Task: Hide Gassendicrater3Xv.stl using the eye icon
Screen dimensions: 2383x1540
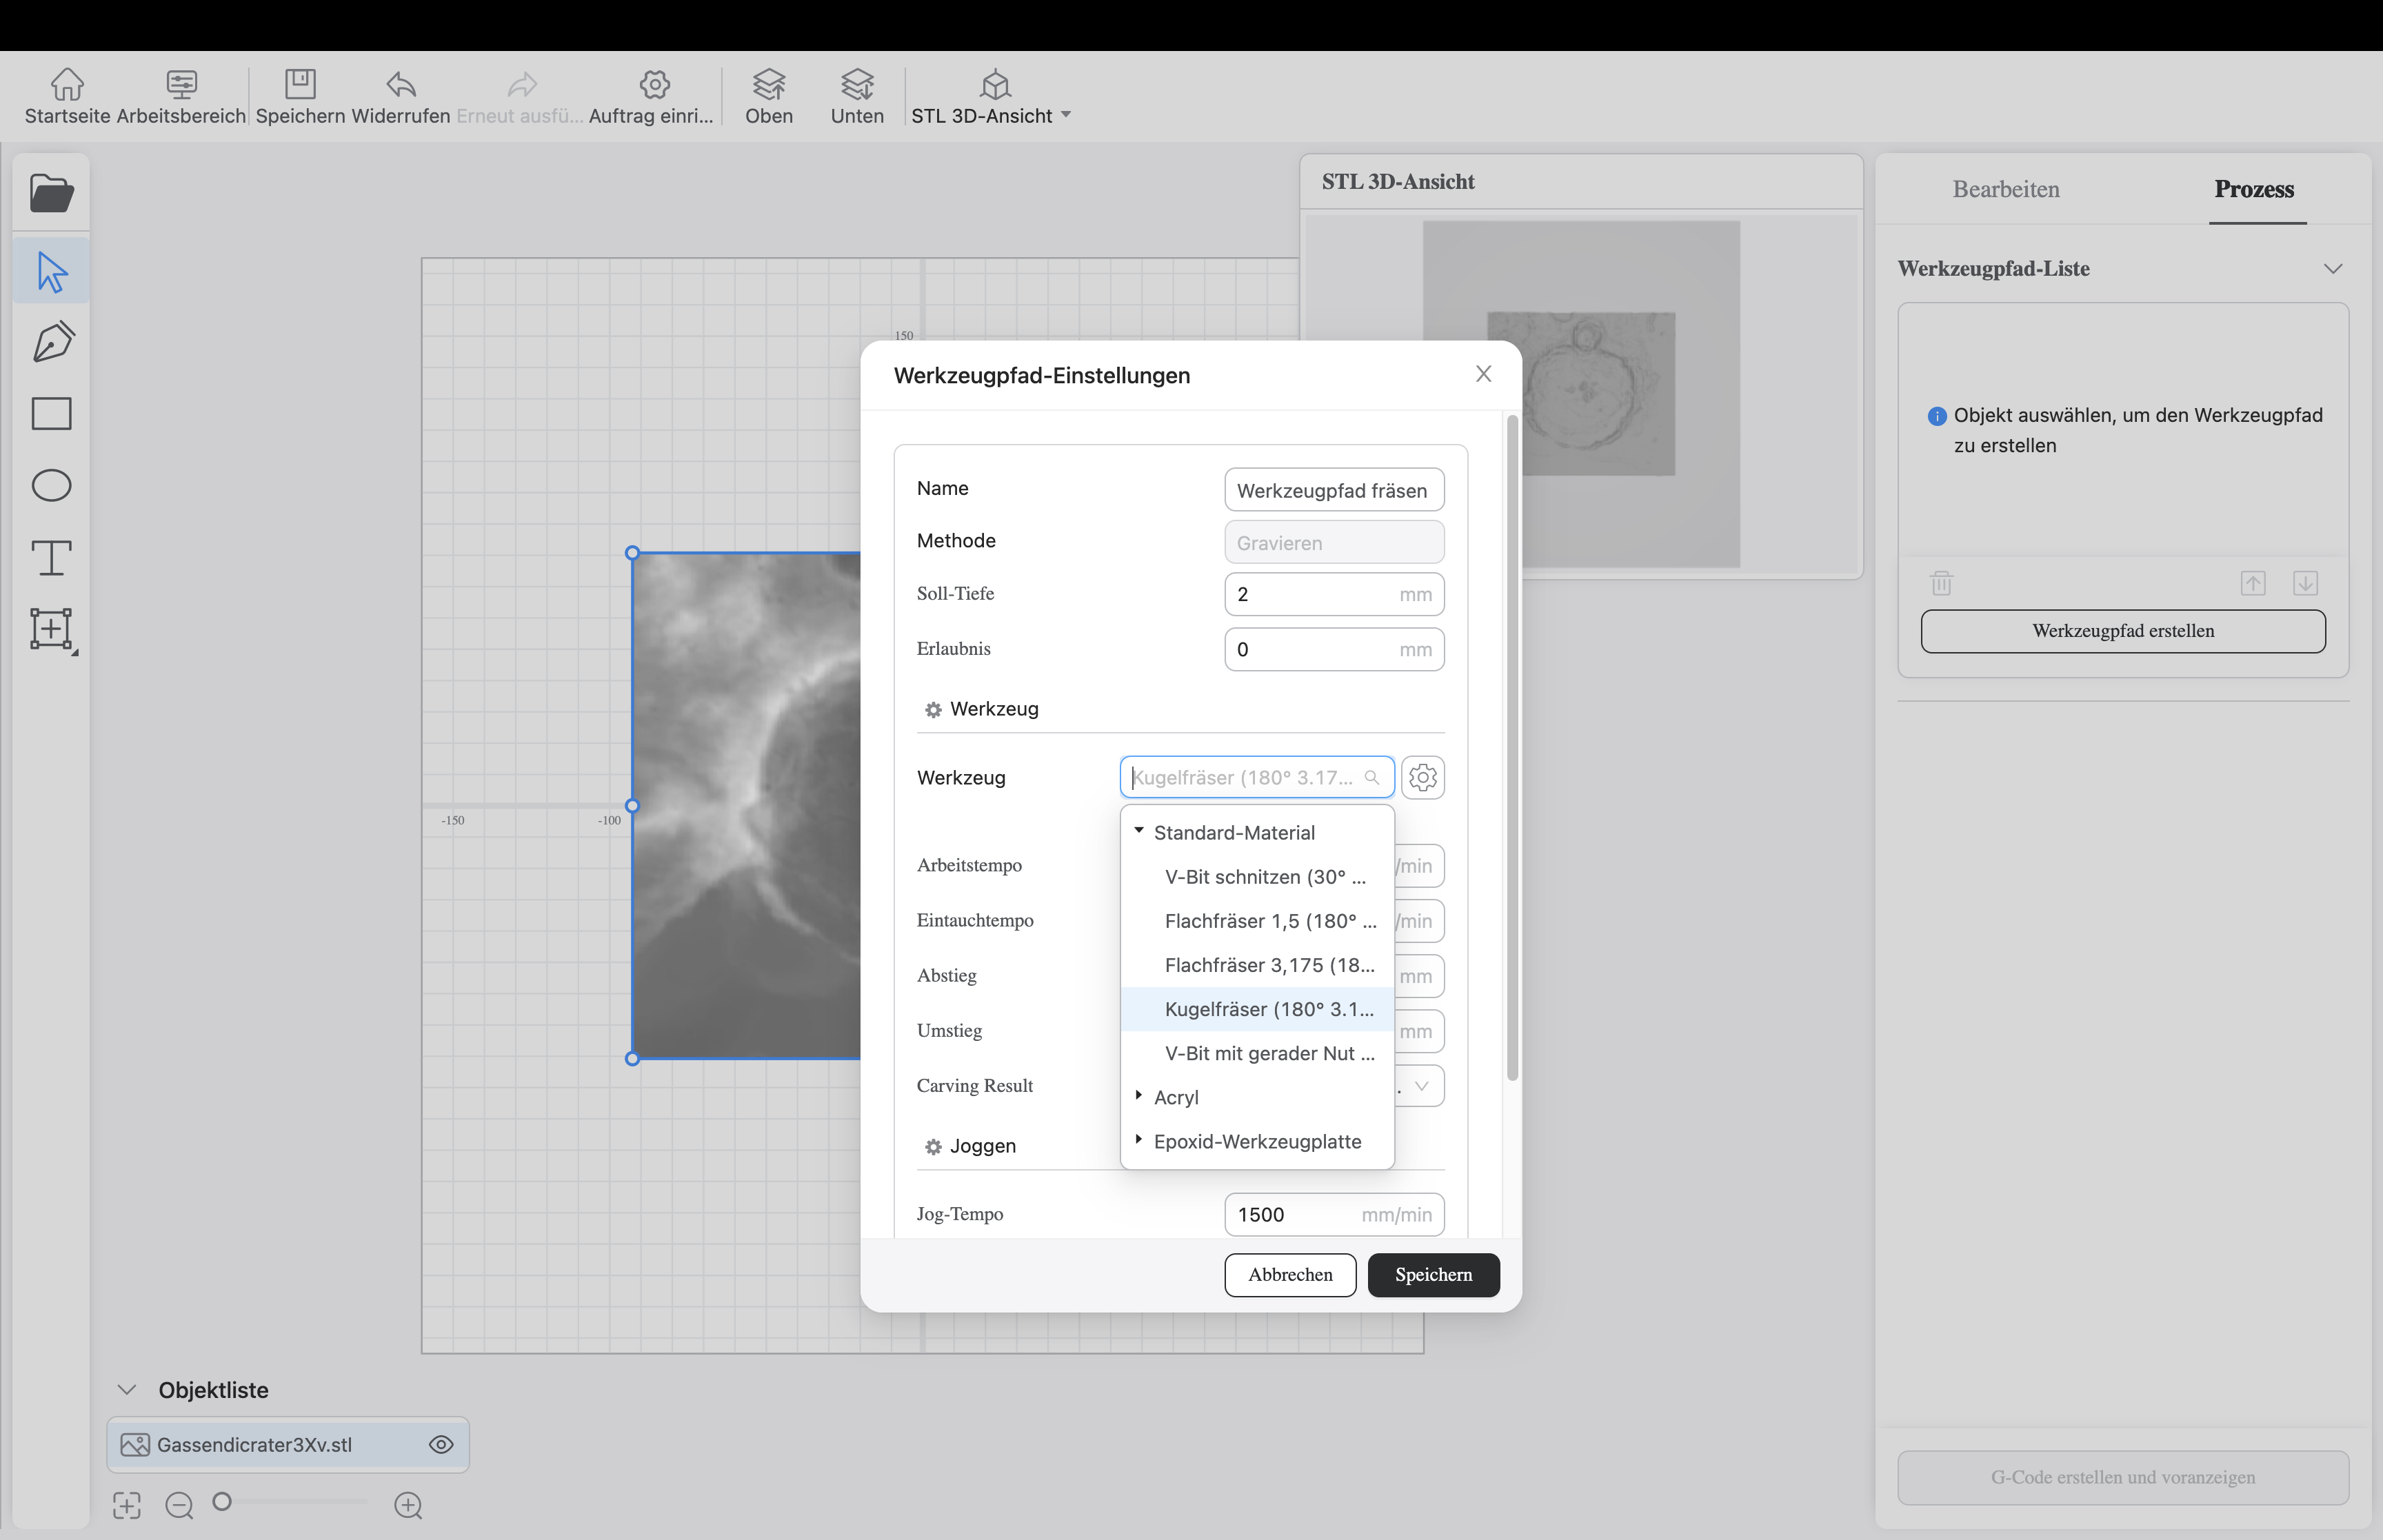Action: [x=441, y=1444]
